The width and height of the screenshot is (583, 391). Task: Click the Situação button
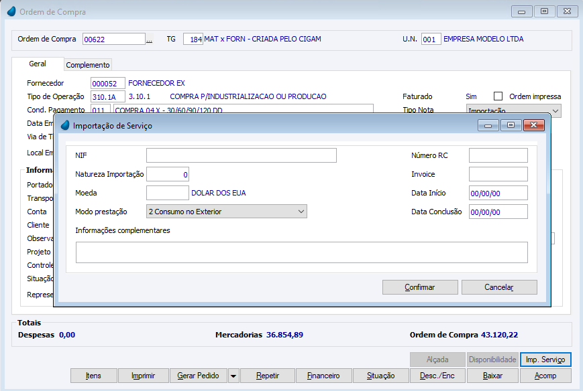pyautogui.click(x=381, y=376)
